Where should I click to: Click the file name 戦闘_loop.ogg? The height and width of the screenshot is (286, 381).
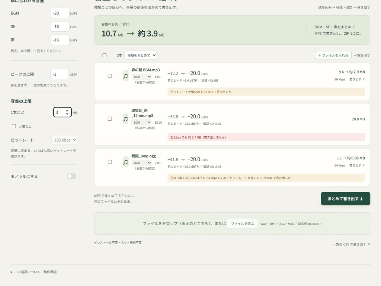point(144,156)
